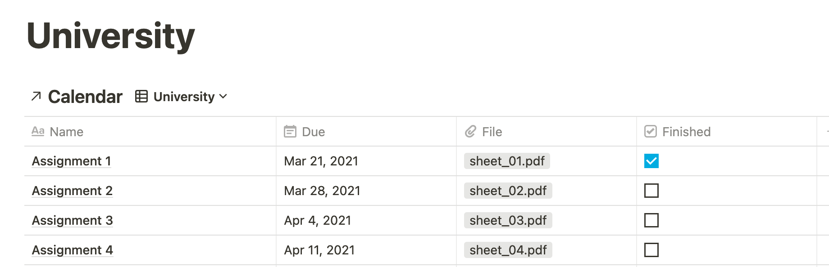Check the Finished checkbox for Assignment 3
Viewport: 829px width, 267px height.
click(651, 220)
